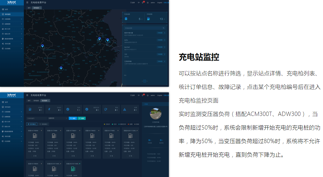Click charger icon of pile 交流10177685

click(x=111, y=136)
